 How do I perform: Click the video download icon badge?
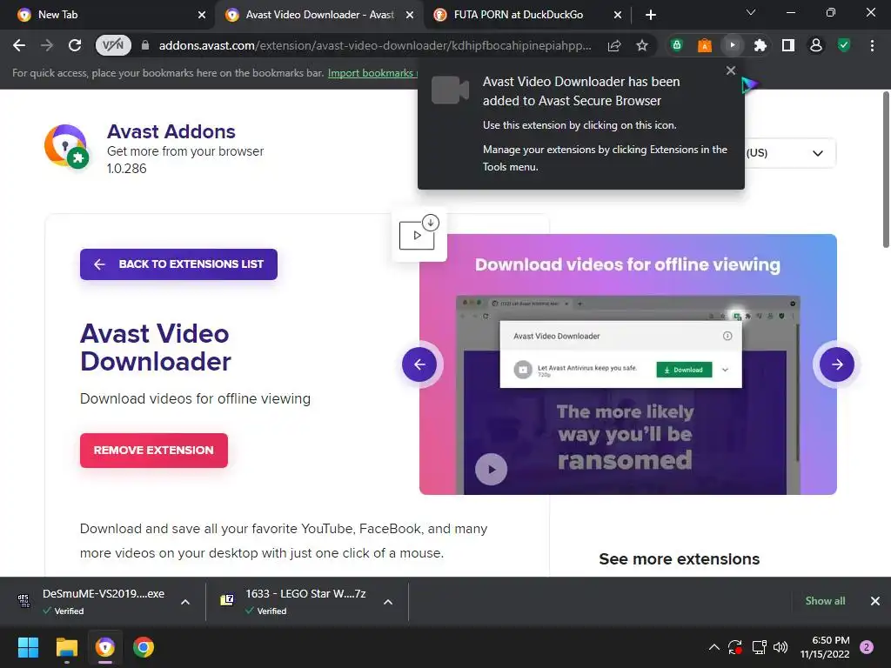point(419,235)
